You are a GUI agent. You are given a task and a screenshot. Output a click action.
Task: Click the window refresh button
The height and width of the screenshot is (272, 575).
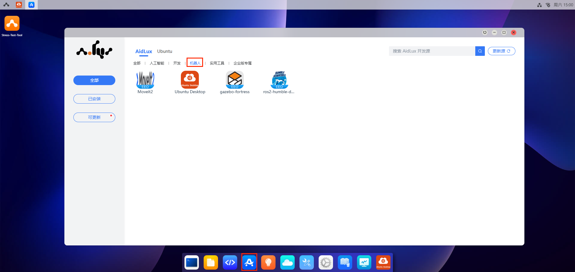pyautogui.click(x=485, y=33)
